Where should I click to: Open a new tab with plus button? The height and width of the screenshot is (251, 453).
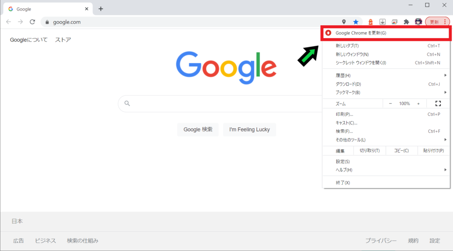(x=101, y=9)
